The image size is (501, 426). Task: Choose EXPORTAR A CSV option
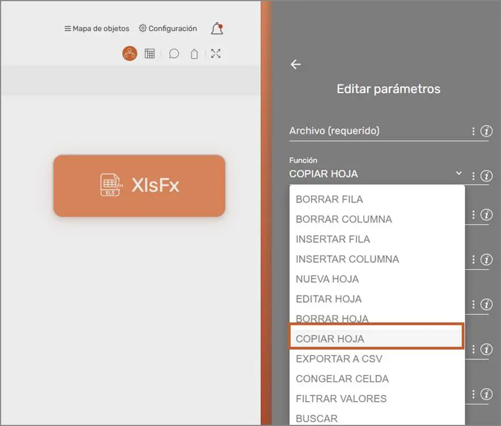(377, 359)
